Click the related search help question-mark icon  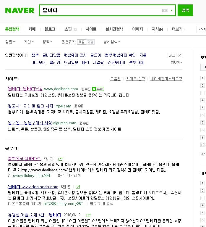(x=26, y=55)
